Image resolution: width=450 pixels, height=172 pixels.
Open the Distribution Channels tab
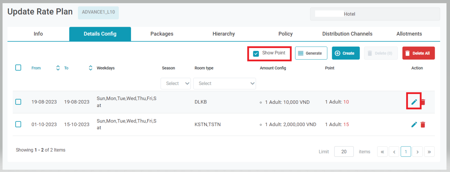coord(347,34)
